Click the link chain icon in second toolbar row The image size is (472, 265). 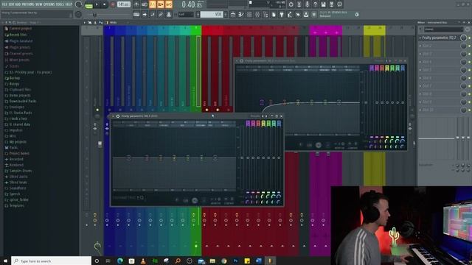(161, 15)
